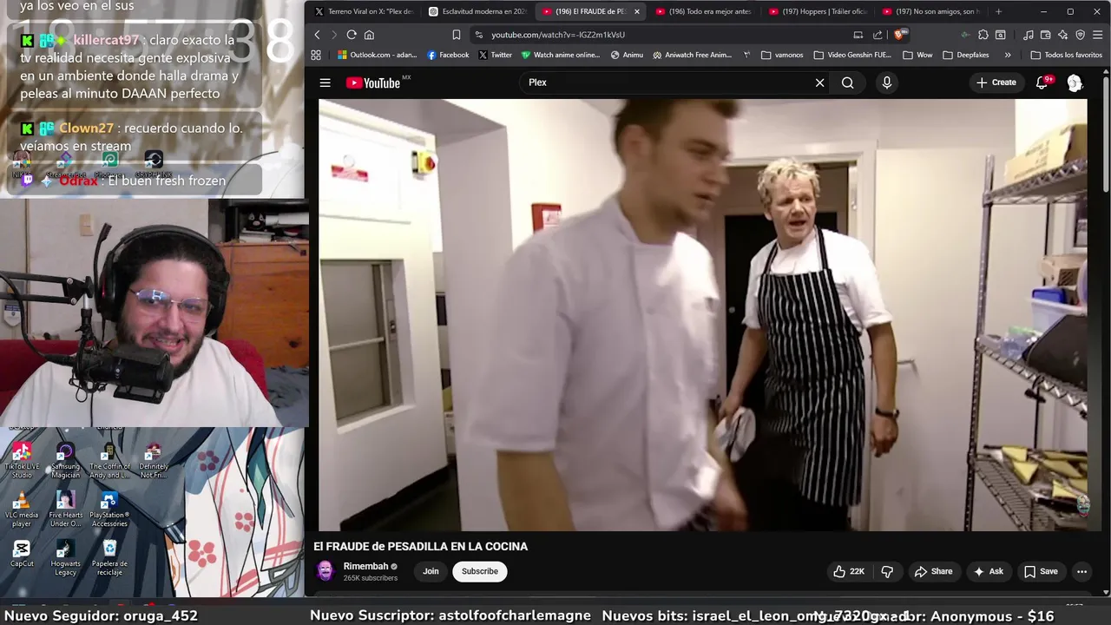Clear the Plex search query
Screen dimensions: 1111x625
pyautogui.click(x=819, y=82)
